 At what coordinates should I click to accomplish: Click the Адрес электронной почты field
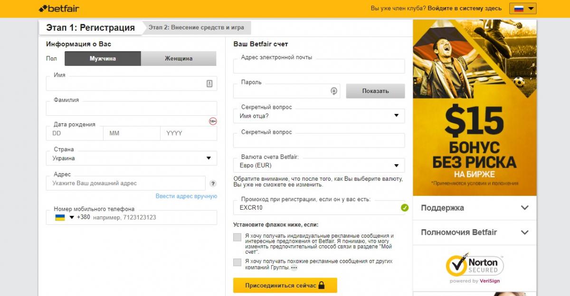319,66
